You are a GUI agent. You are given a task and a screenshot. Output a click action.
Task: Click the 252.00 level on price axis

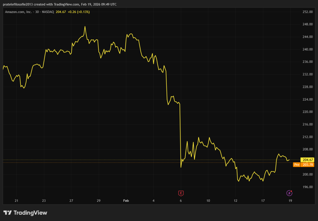307,12
